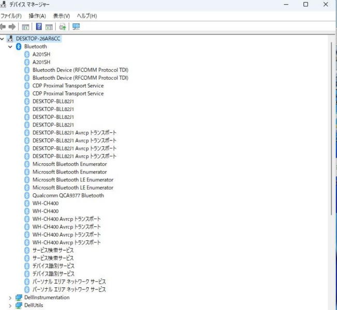Select the first CDP Proximal Transport Service
This screenshot has width=337, height=310.
[68, 86]
